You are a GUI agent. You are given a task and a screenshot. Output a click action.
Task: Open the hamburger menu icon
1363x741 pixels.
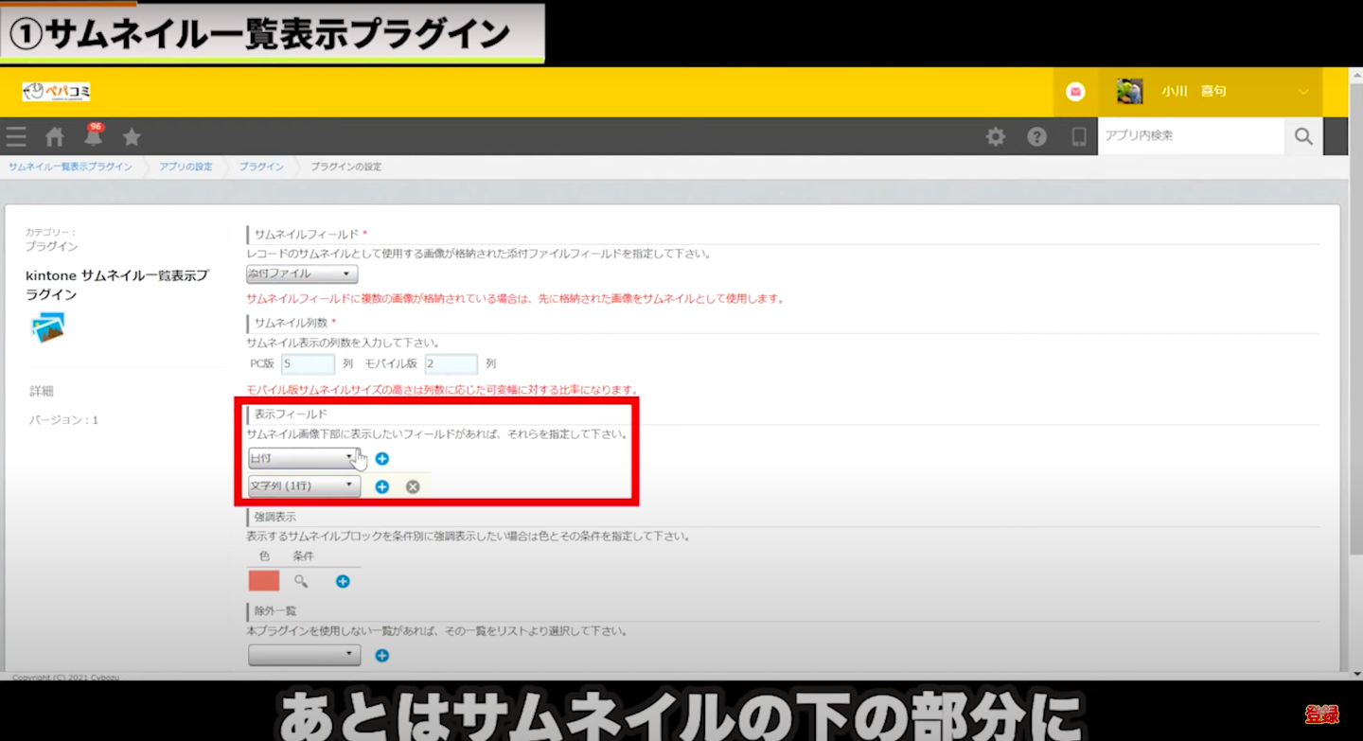[16, 137]
